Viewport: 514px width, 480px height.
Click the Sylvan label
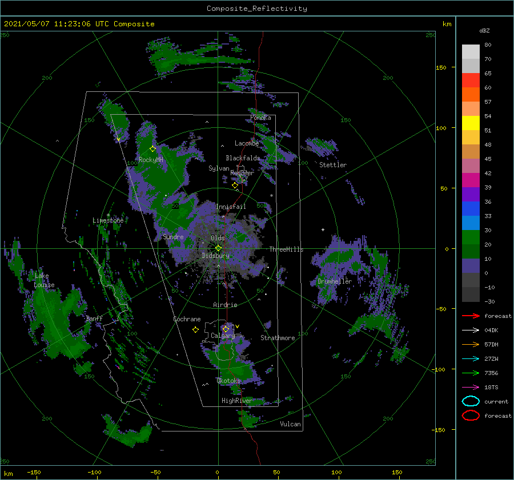click(219, 168)
